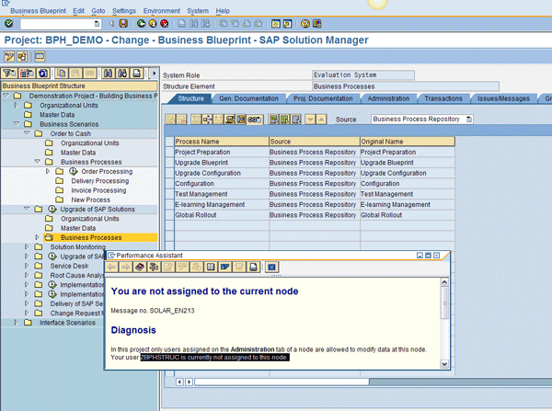Expand the Order Processing tree node

48,171
